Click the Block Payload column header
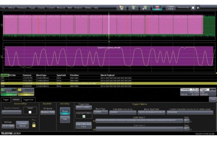Screen dimensions: 217x141 [x=107, y=75]
